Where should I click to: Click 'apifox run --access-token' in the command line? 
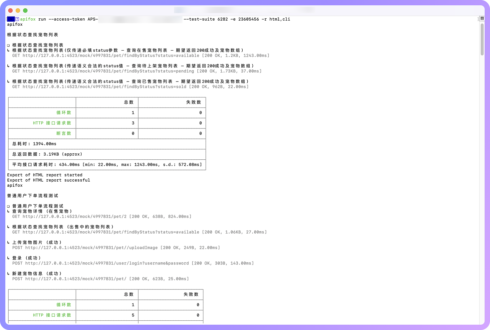53,19
